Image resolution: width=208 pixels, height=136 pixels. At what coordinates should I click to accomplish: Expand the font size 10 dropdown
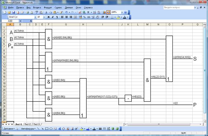[44, 17]
